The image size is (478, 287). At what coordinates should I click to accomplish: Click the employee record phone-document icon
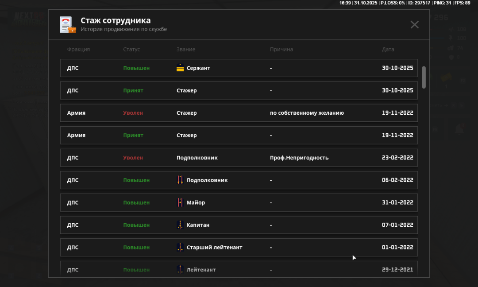[x=68, y=25]
